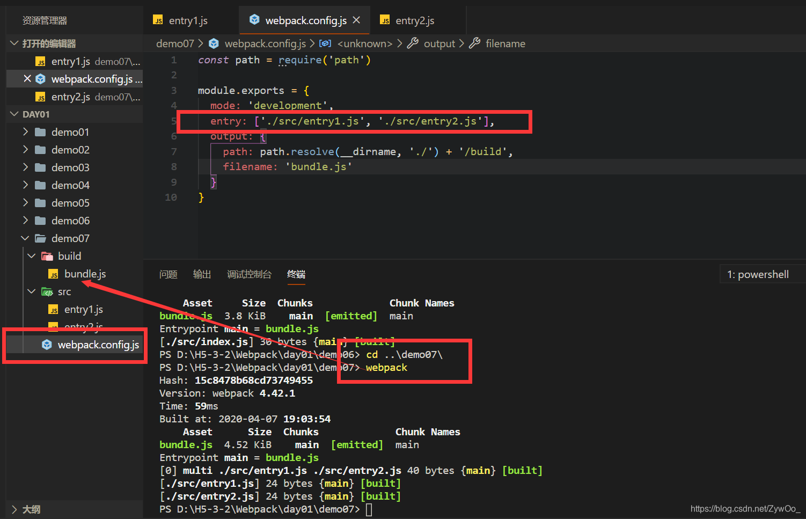Select entry1.js in open editors list

(75, 62)
